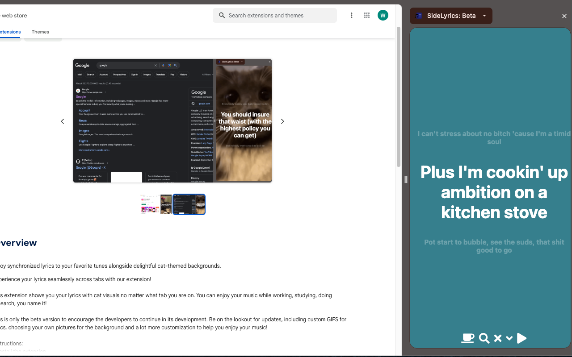Click the side panel resize handle
This screenshot has height=357, width=572.
coord(406,179)
